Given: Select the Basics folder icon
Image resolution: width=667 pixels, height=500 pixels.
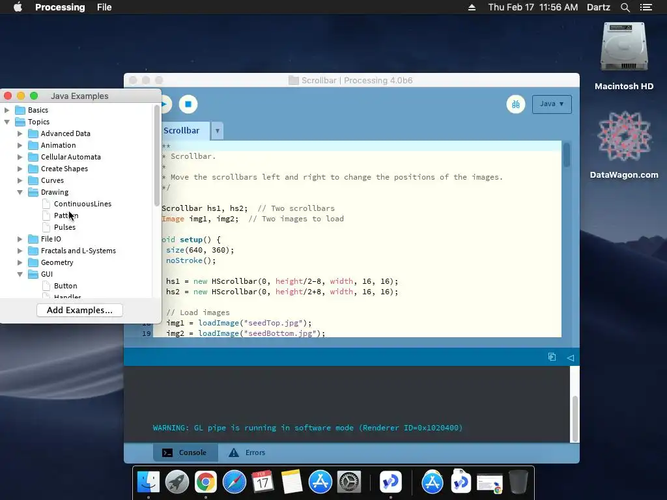Looking at the screenshot, I should click(x=20, y=110).
